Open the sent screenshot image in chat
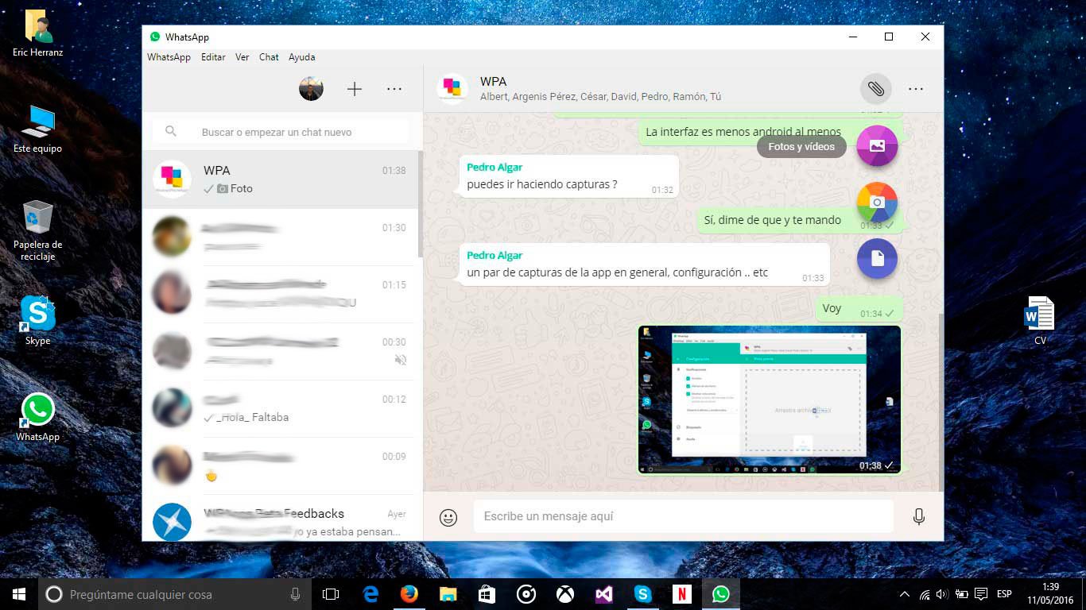 (770, 400)
